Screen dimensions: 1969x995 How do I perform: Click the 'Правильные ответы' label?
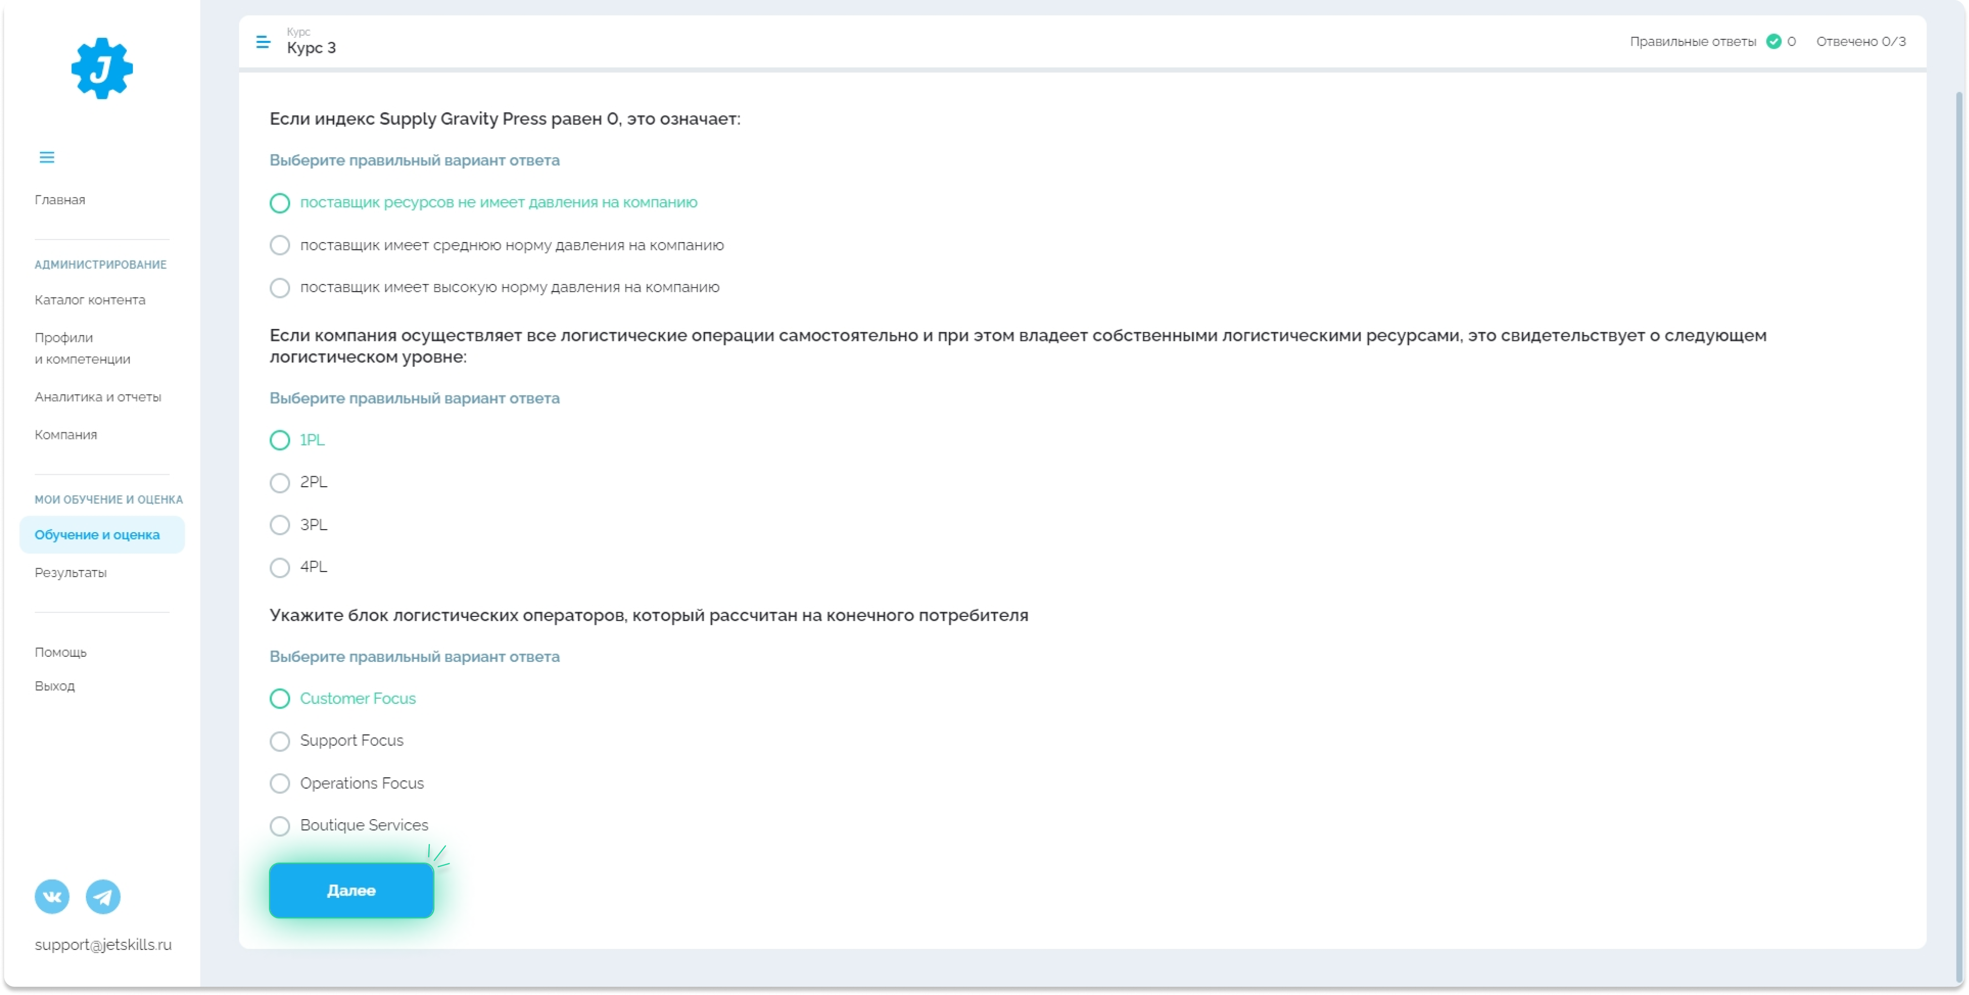(1692, 41)
